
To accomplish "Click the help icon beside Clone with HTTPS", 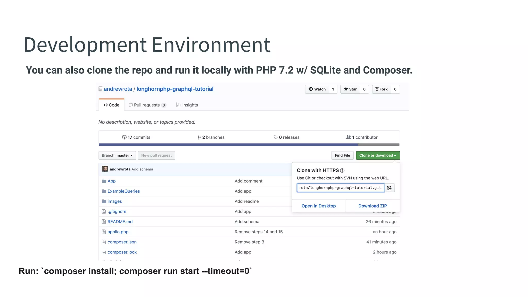I will click(342, 170).
